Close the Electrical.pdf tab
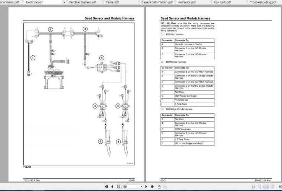Screen dimensions: 282x191 pos(64,3)
